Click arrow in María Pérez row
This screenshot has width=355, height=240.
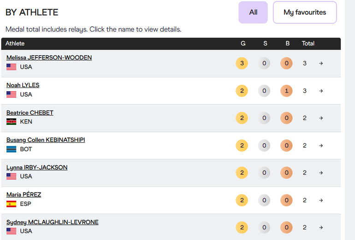click(x=321, y=200)
